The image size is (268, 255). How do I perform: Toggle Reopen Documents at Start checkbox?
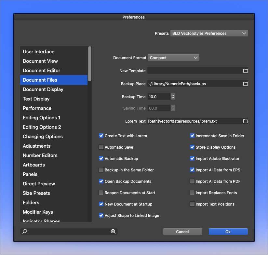(x=101, y=193)
